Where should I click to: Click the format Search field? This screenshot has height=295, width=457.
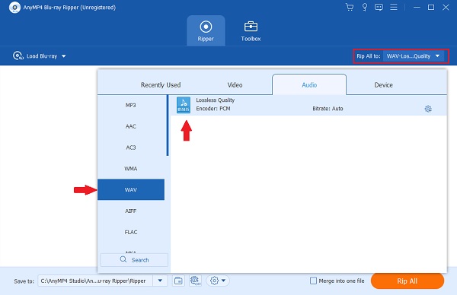pyautogui.click(x=134, y=260)
